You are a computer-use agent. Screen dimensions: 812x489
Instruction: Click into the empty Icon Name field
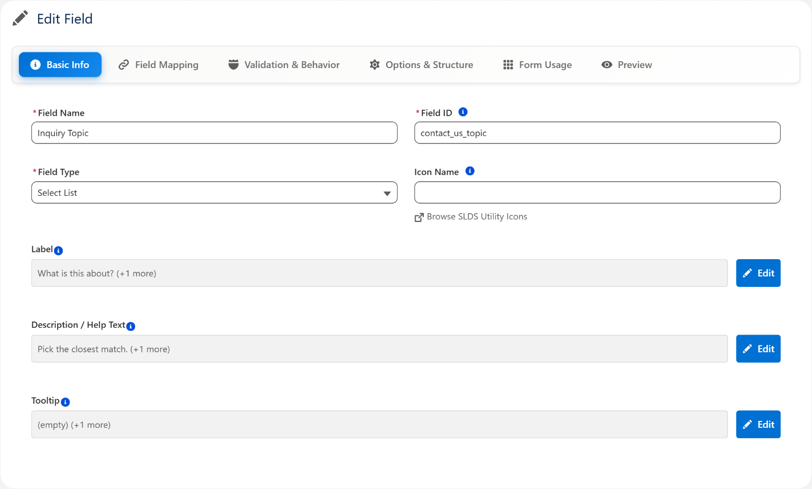point(597,193)
